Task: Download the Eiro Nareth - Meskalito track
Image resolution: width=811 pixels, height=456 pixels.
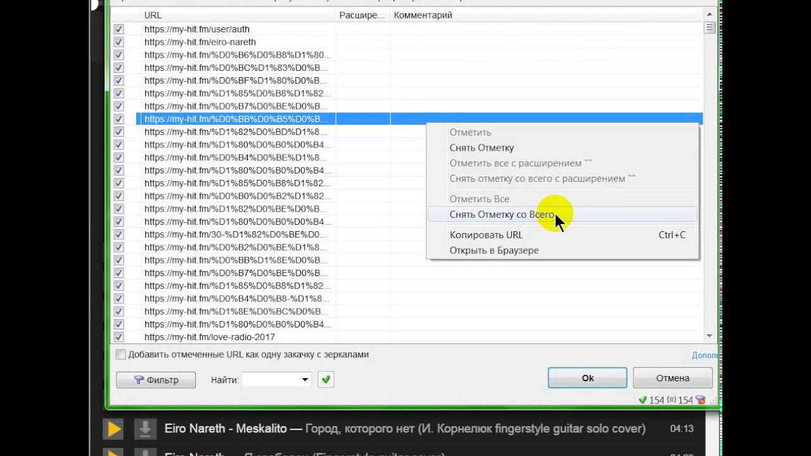Action: click(x=145, y=429)
